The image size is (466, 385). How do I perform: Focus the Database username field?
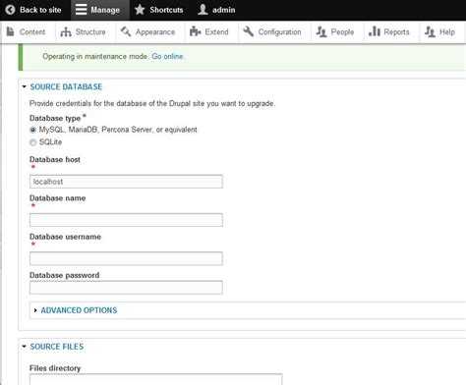click(x=126, y=258)
